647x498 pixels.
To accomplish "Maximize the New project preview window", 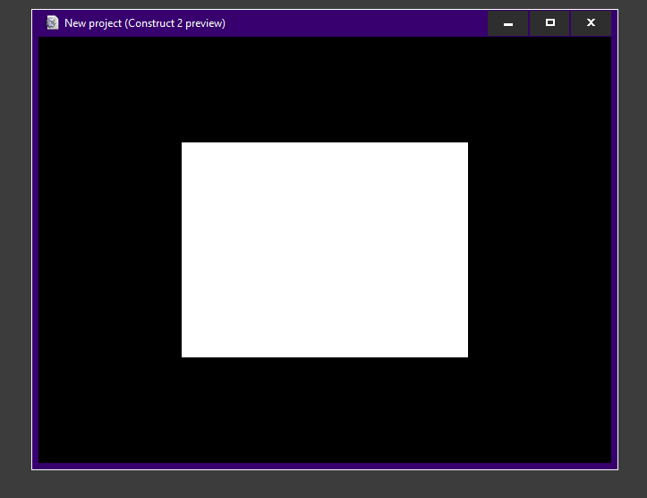I will [x=549, y=23].
